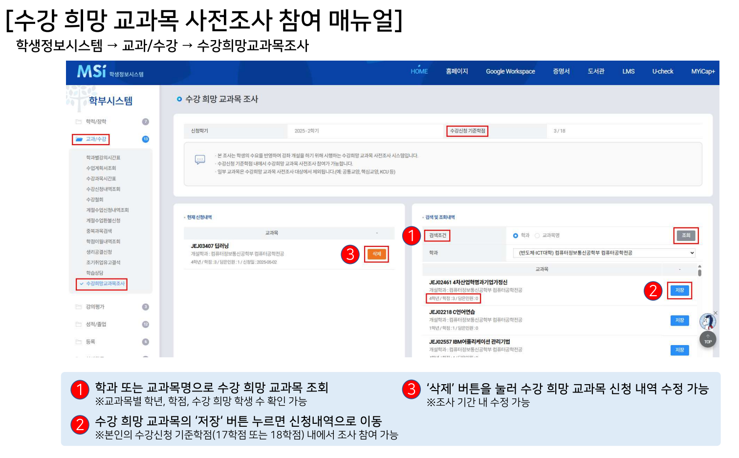The width and height of the screenshot is (739, 458).
Task: Collapse the 교과/수강 sidebar menu
Action: [x=96, y=139]
